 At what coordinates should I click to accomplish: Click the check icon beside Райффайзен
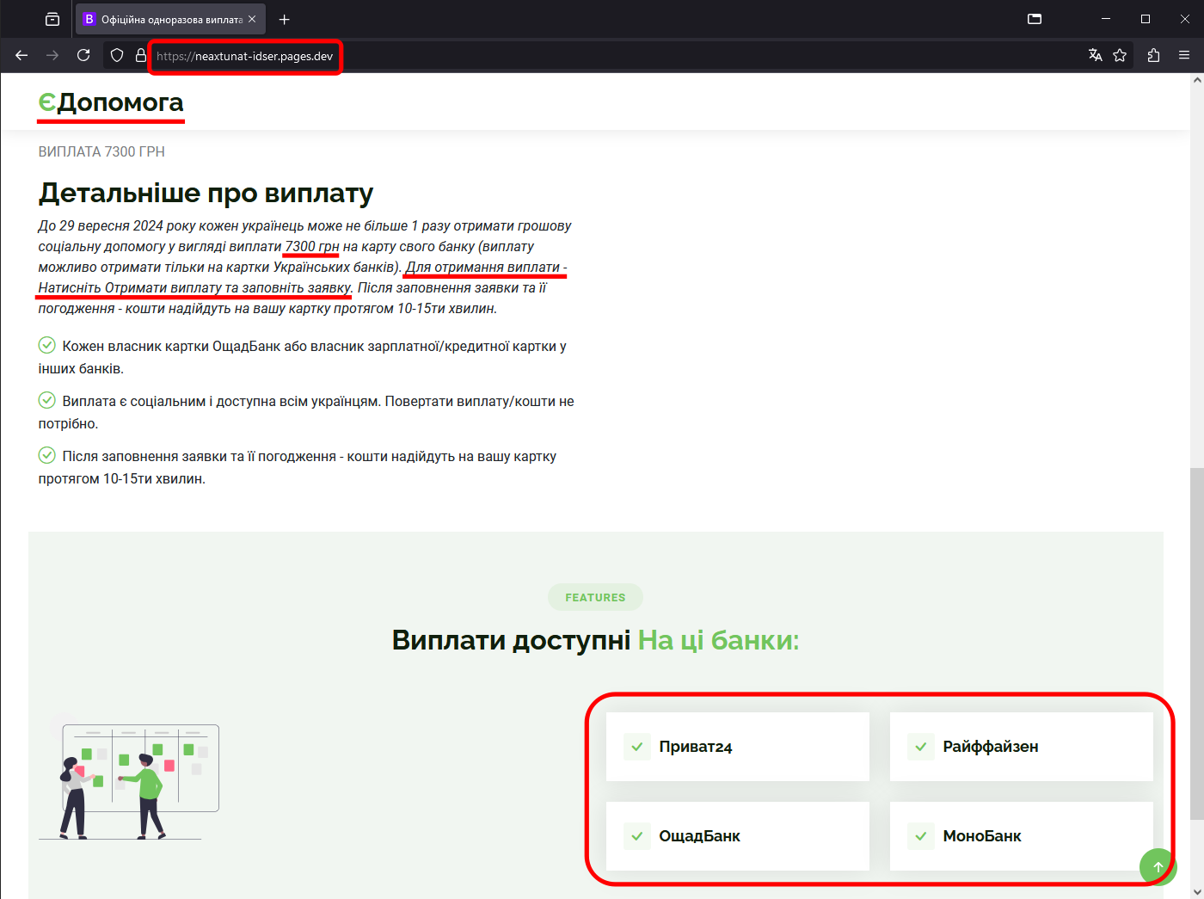tap(921, 747)
